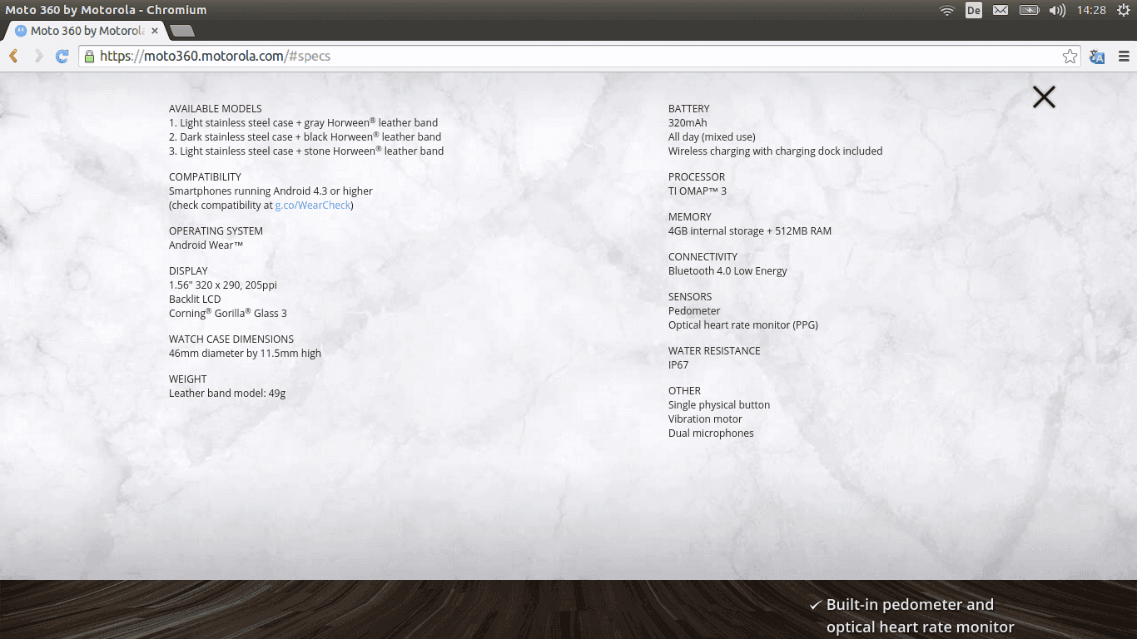
Task: Click 'Single physical button' text
Action: [x=719, y=405]
